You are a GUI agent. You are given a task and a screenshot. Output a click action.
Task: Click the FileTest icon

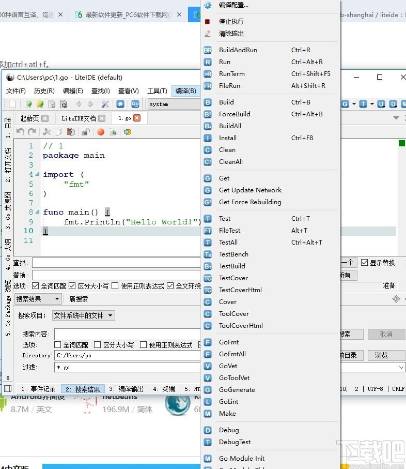point(208,231)
